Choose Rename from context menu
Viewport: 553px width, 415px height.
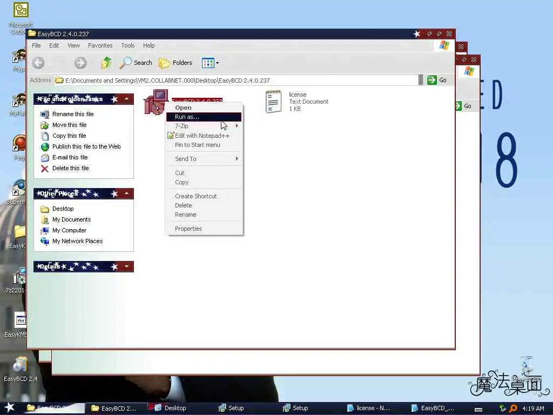204,215
